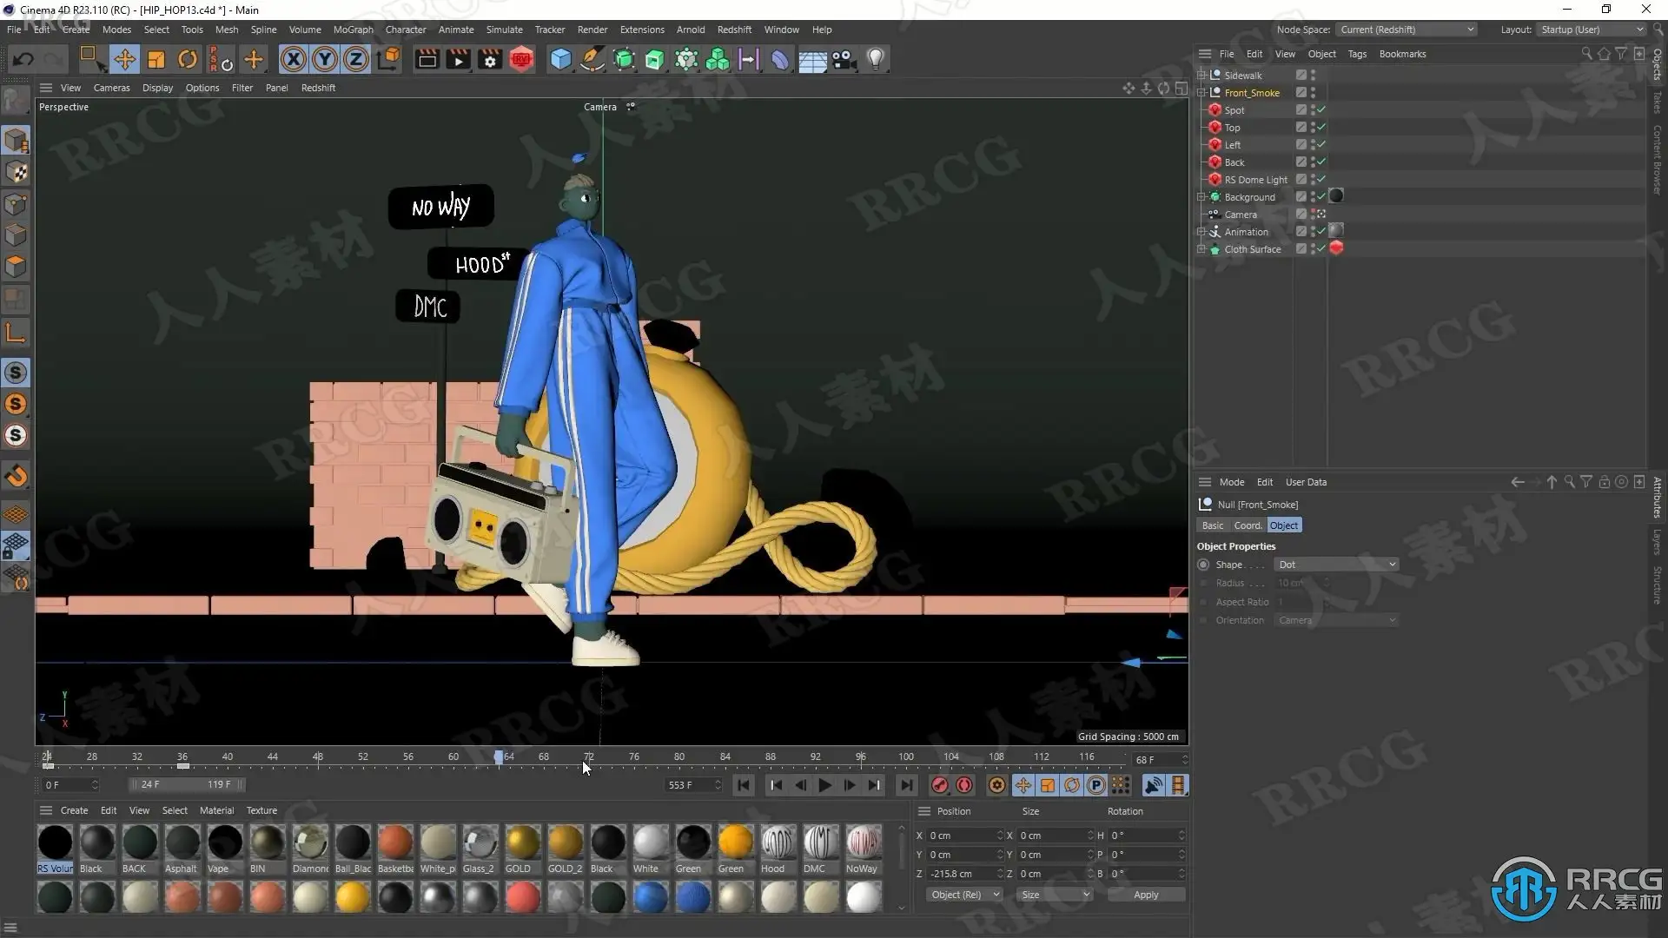Click the Camera object icon
This screenshot has width=1668, height=938.
point(844,59)
